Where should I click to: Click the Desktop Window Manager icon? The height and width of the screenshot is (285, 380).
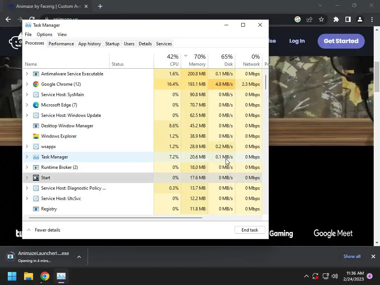click(x=36, y=126)
